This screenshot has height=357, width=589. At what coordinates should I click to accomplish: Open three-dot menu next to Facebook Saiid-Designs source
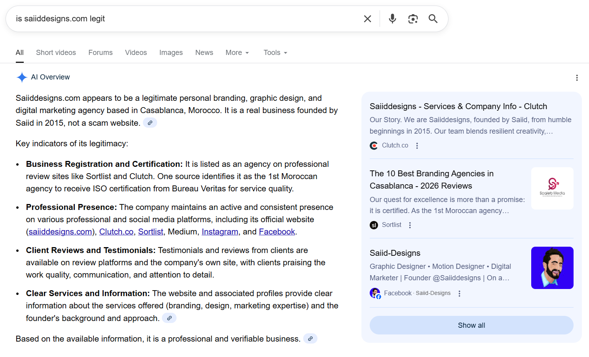(x=459, y=293)
